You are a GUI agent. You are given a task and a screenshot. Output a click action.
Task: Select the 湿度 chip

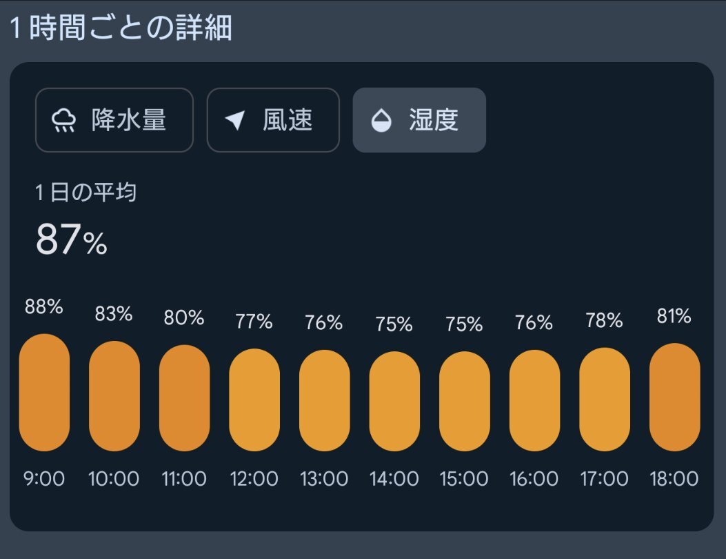pos(419,120)
